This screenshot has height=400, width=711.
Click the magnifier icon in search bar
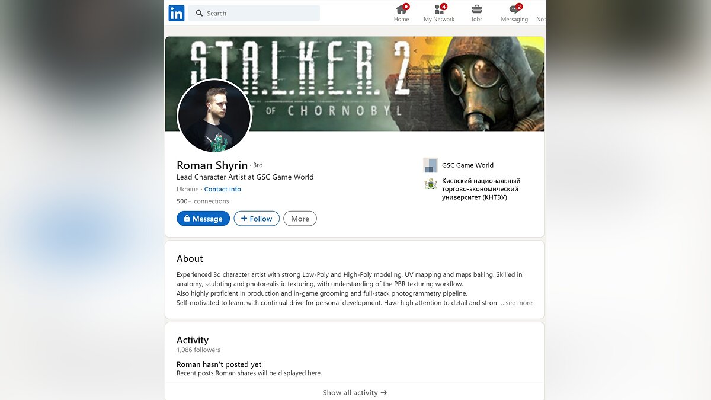point(200,13)
